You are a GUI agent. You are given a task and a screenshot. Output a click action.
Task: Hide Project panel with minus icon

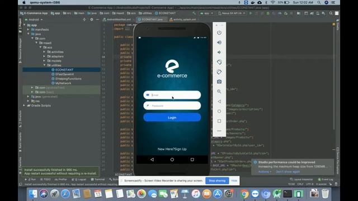(x=97, y=20)
